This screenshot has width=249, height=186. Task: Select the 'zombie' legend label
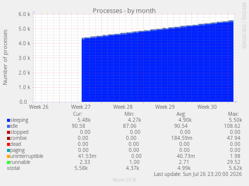[19, 138]
